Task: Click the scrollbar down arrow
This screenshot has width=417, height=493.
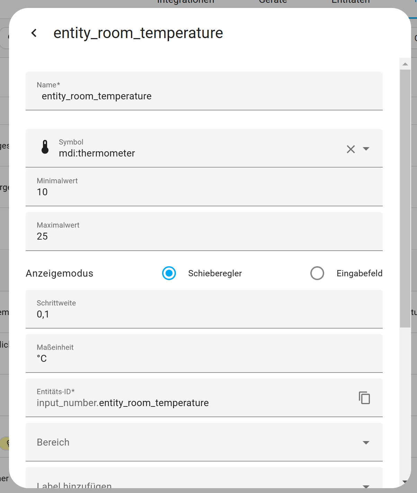Action: [x=405, y=482]
